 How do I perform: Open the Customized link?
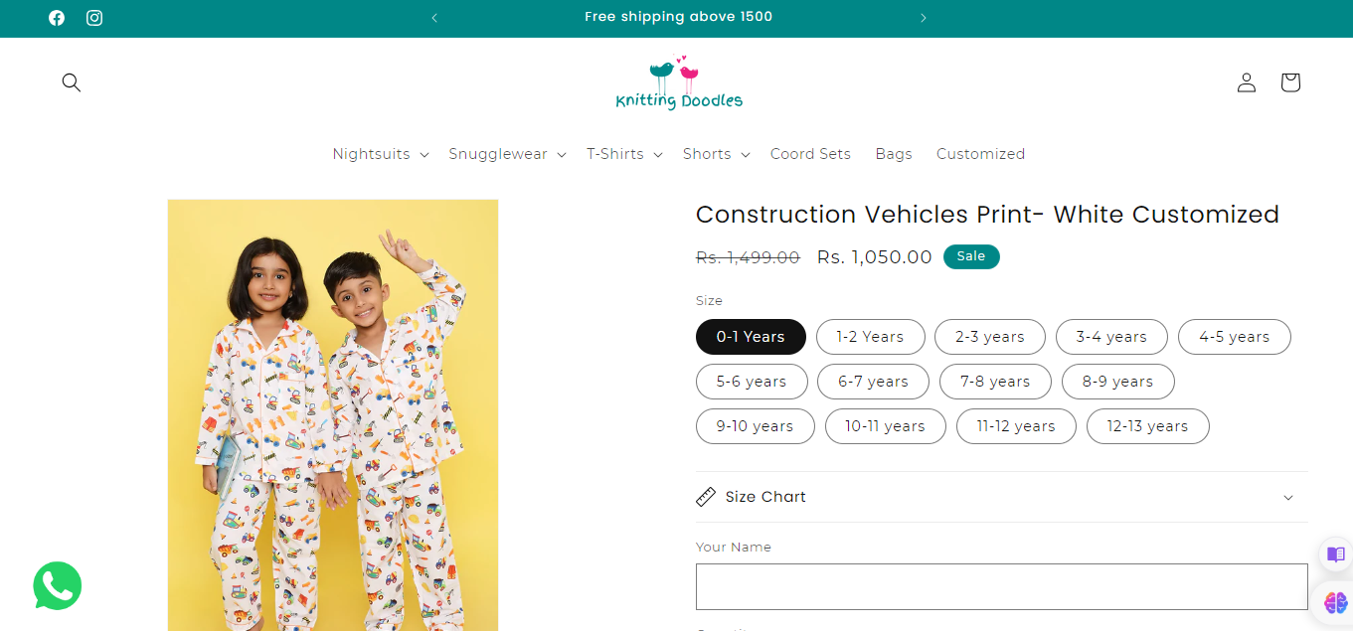point(980,154)
